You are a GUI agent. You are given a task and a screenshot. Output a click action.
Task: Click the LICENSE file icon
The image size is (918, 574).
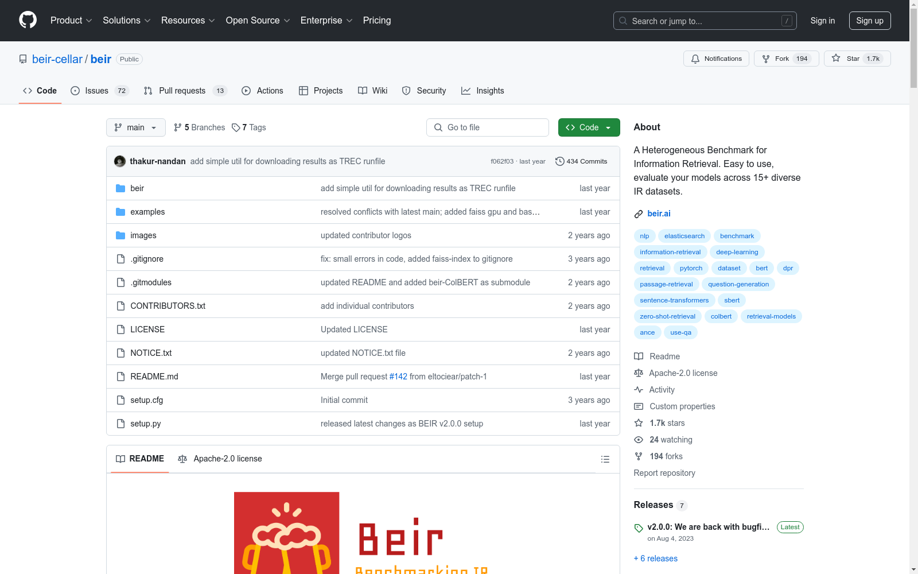click(x=120, y=329)
